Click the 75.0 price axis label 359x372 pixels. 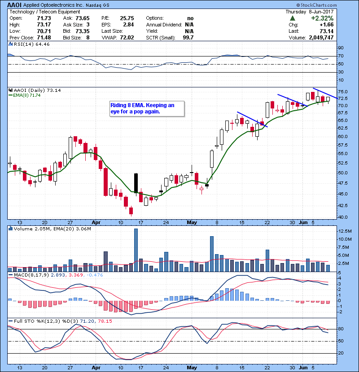point(342,91)
